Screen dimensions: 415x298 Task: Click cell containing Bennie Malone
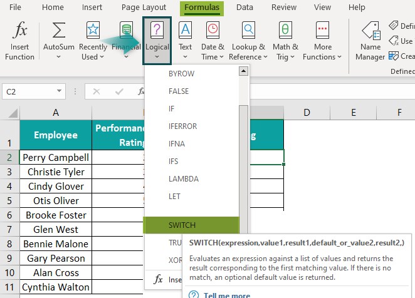pyautogui.click(x=56, y=244)
